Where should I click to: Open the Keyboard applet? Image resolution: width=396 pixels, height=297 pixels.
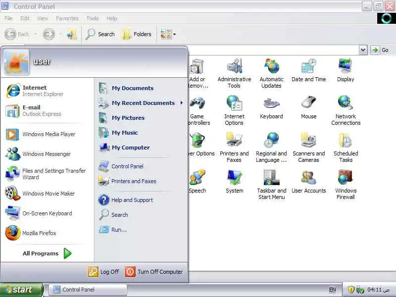271,107
